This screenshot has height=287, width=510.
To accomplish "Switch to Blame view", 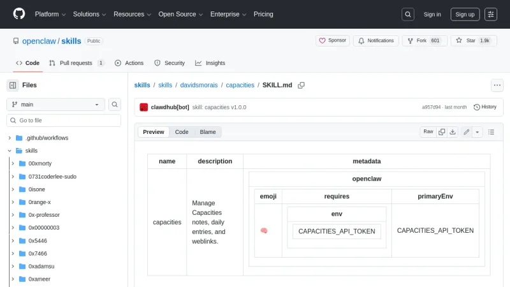I will point(208,132).
